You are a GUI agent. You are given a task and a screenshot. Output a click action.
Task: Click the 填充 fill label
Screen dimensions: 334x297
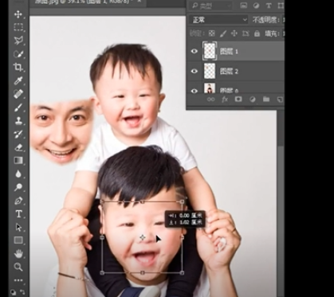(x=272, y=33)
